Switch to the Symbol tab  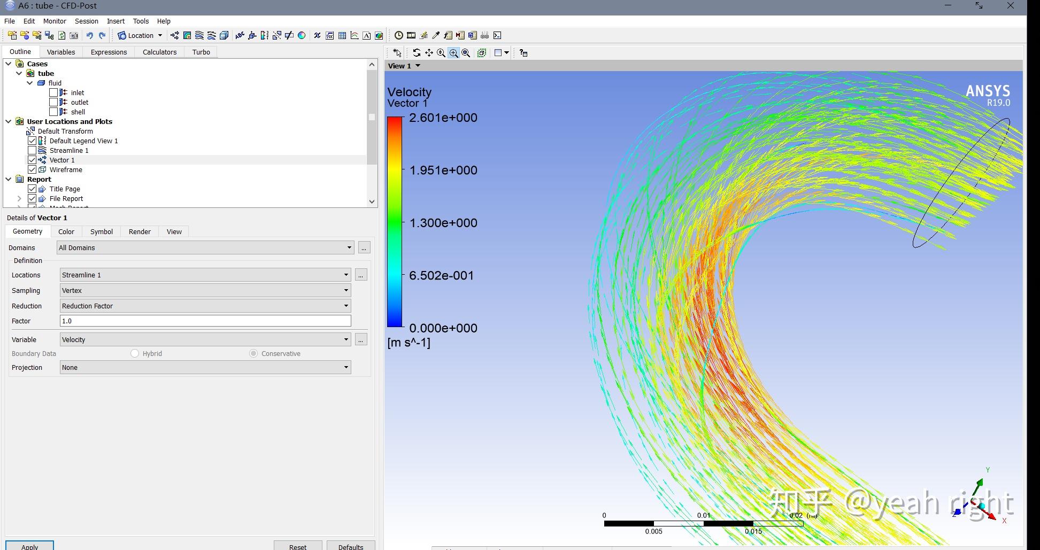pyautogui.click(x=101, y=232)
